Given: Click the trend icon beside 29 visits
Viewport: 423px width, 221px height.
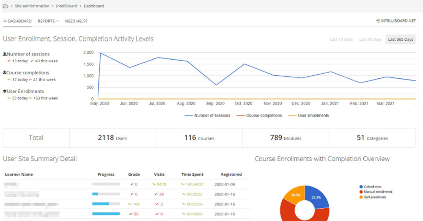Looking at the screenshot, I should tap(157, 194).
